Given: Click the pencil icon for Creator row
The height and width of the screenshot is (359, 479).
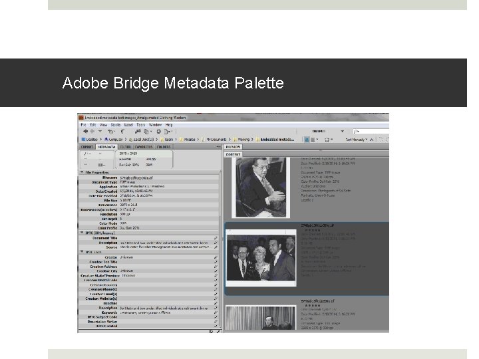Looking at the screenshot, I should pos(216,257).
